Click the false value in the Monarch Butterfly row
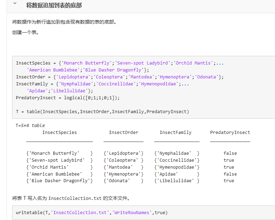 [230, 153]
